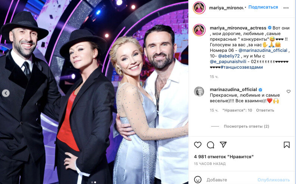Save post with bookmark icon
The height and width of the screenshot is (184, 296).
(x=287, y=145)
